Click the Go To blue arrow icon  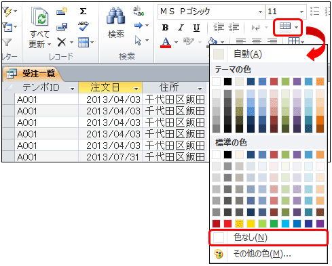[x=139, y=25]
